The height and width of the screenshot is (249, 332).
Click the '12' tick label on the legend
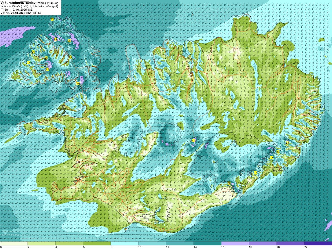[x=167, y=247]
